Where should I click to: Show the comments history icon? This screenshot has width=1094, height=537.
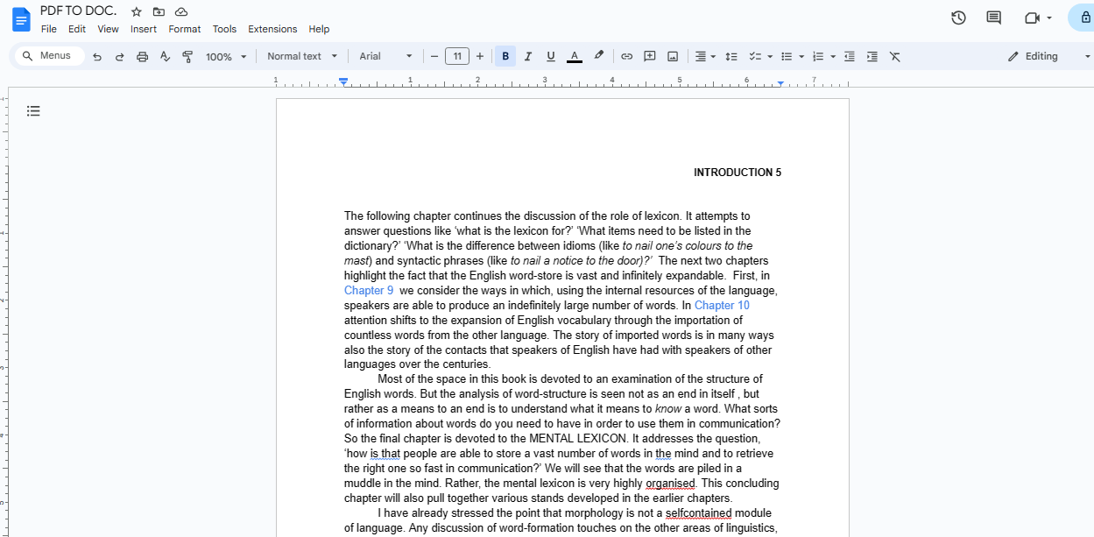point(993,18)
